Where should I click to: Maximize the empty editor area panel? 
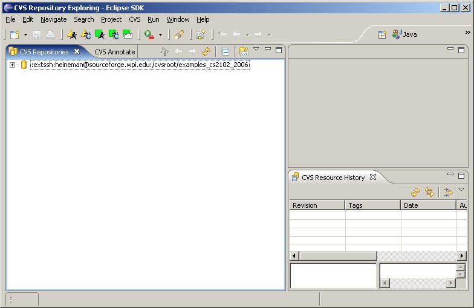[x=461, y=50]
